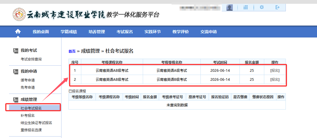Click the 我的考试 section icon

(16, 51)
